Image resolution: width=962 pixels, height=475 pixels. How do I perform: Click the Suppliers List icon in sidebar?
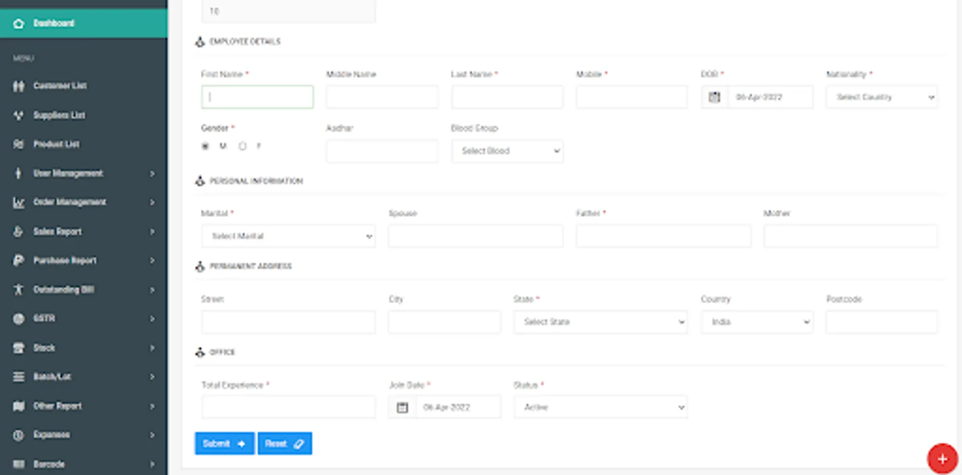pyautogui.click(x=18, y=115)
